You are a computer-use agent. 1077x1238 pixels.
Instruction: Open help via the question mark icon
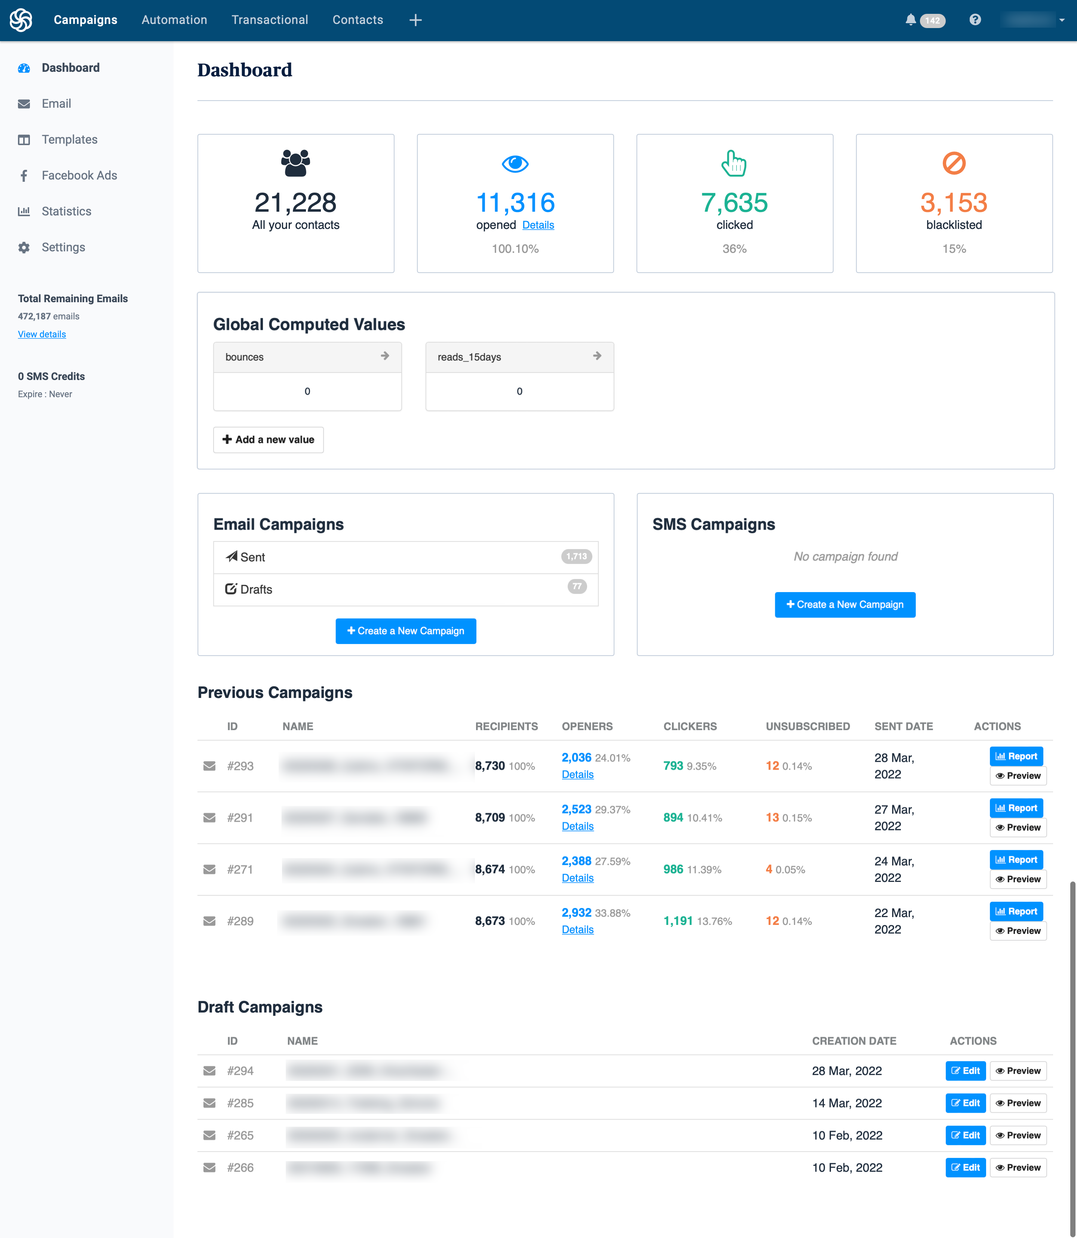pos(975,20)
